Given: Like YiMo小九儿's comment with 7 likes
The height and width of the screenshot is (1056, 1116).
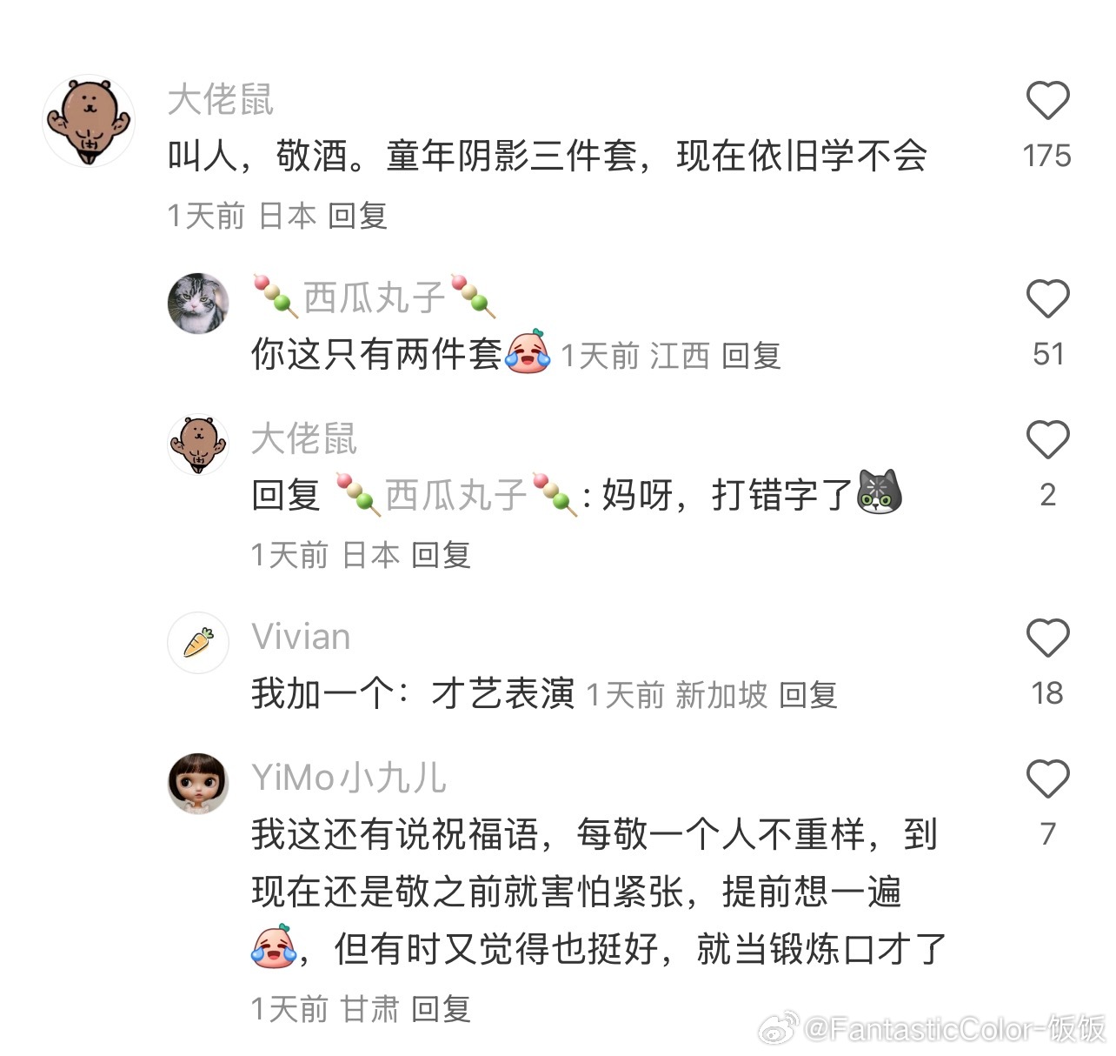Looking at the screenshot, I should tap(1047, 779).
